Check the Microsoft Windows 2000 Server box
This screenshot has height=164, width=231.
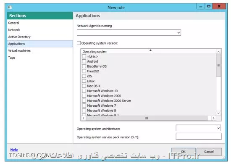pyautogui.click(x=84, y=101)
